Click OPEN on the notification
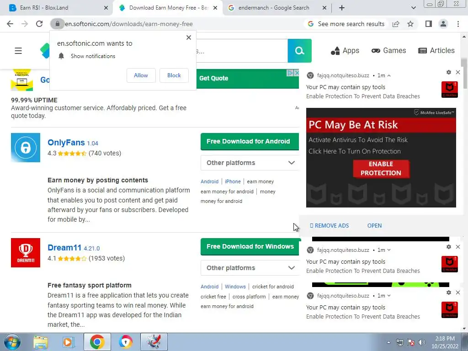This screenshot has height=351, width=468. click(375, 226)
